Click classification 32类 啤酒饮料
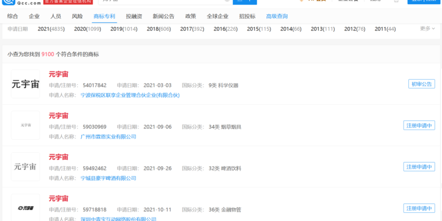The image size is (442, 221). 225,169
